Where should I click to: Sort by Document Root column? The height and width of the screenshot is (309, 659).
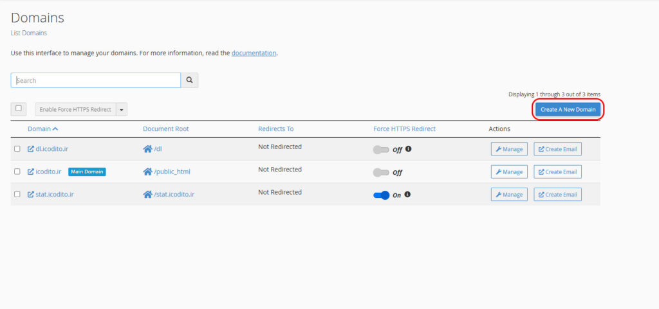point(165,128)
